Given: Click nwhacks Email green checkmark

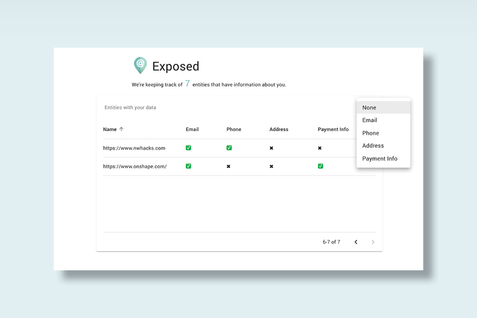Looking at the screenshot, I should point(188,148).
